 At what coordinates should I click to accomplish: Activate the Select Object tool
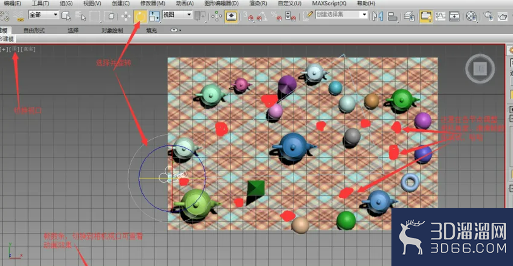[x=66, y=16]
